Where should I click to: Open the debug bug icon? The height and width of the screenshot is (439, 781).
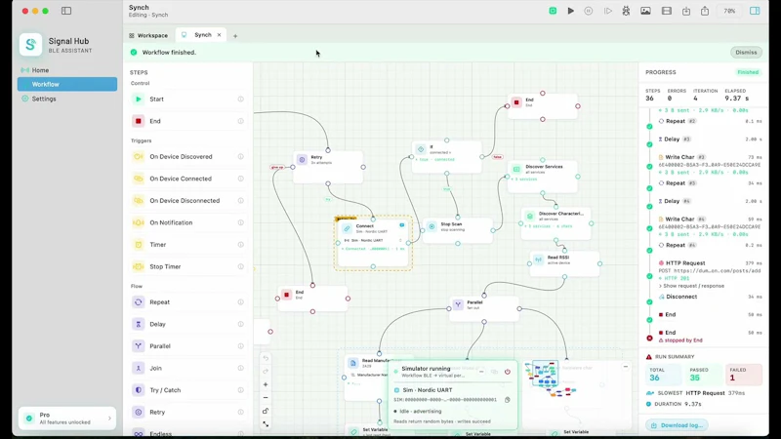pyautogui.click(x=626, y=11)
